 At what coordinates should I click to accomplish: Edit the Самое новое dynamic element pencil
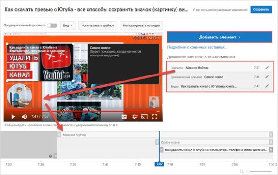pos(267,77)
